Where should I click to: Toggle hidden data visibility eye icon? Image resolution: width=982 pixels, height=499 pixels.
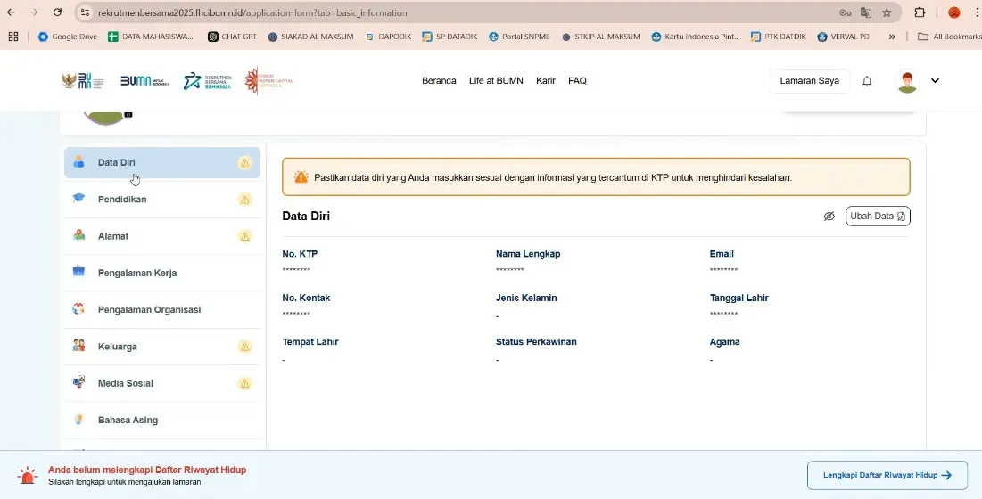[x=829, y=217]
